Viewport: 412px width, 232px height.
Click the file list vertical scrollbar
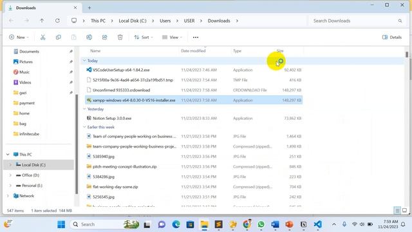(x=407, y=54)
